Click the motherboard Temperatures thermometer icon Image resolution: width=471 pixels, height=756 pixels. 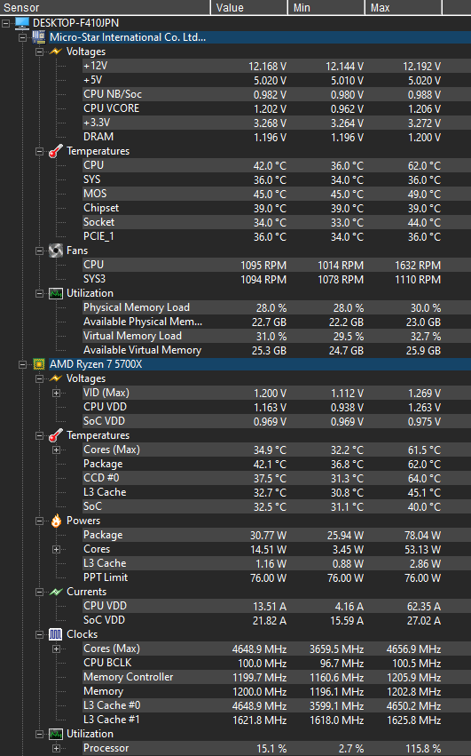(x=56, y=151)
